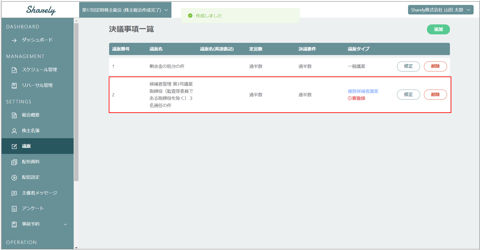Click the 配布資料 copy icon
The height and width of the screenshot is (250, 480).
click(x=14, y=162)
